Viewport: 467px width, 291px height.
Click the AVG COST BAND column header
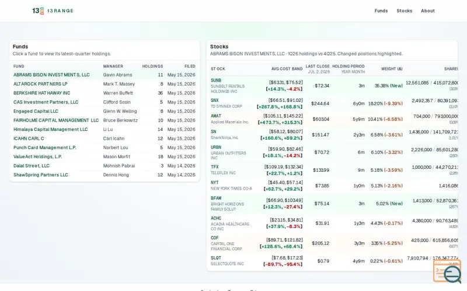click(x=287, y=69)
